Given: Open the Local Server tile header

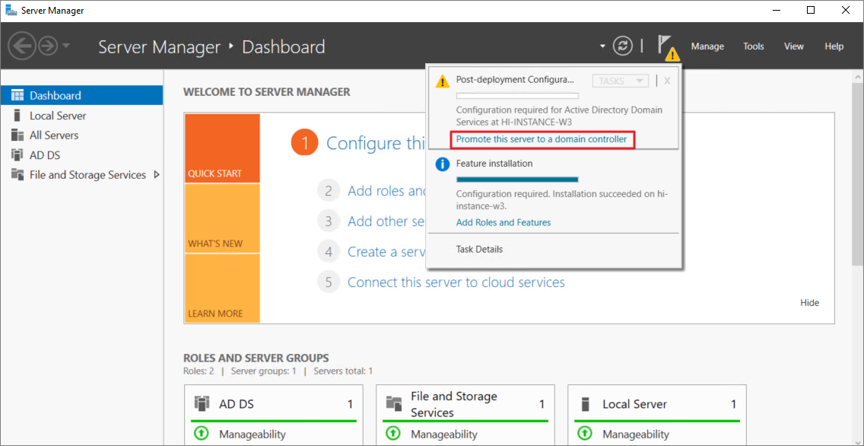Looking at the screenshot, I should pos(656,404).
